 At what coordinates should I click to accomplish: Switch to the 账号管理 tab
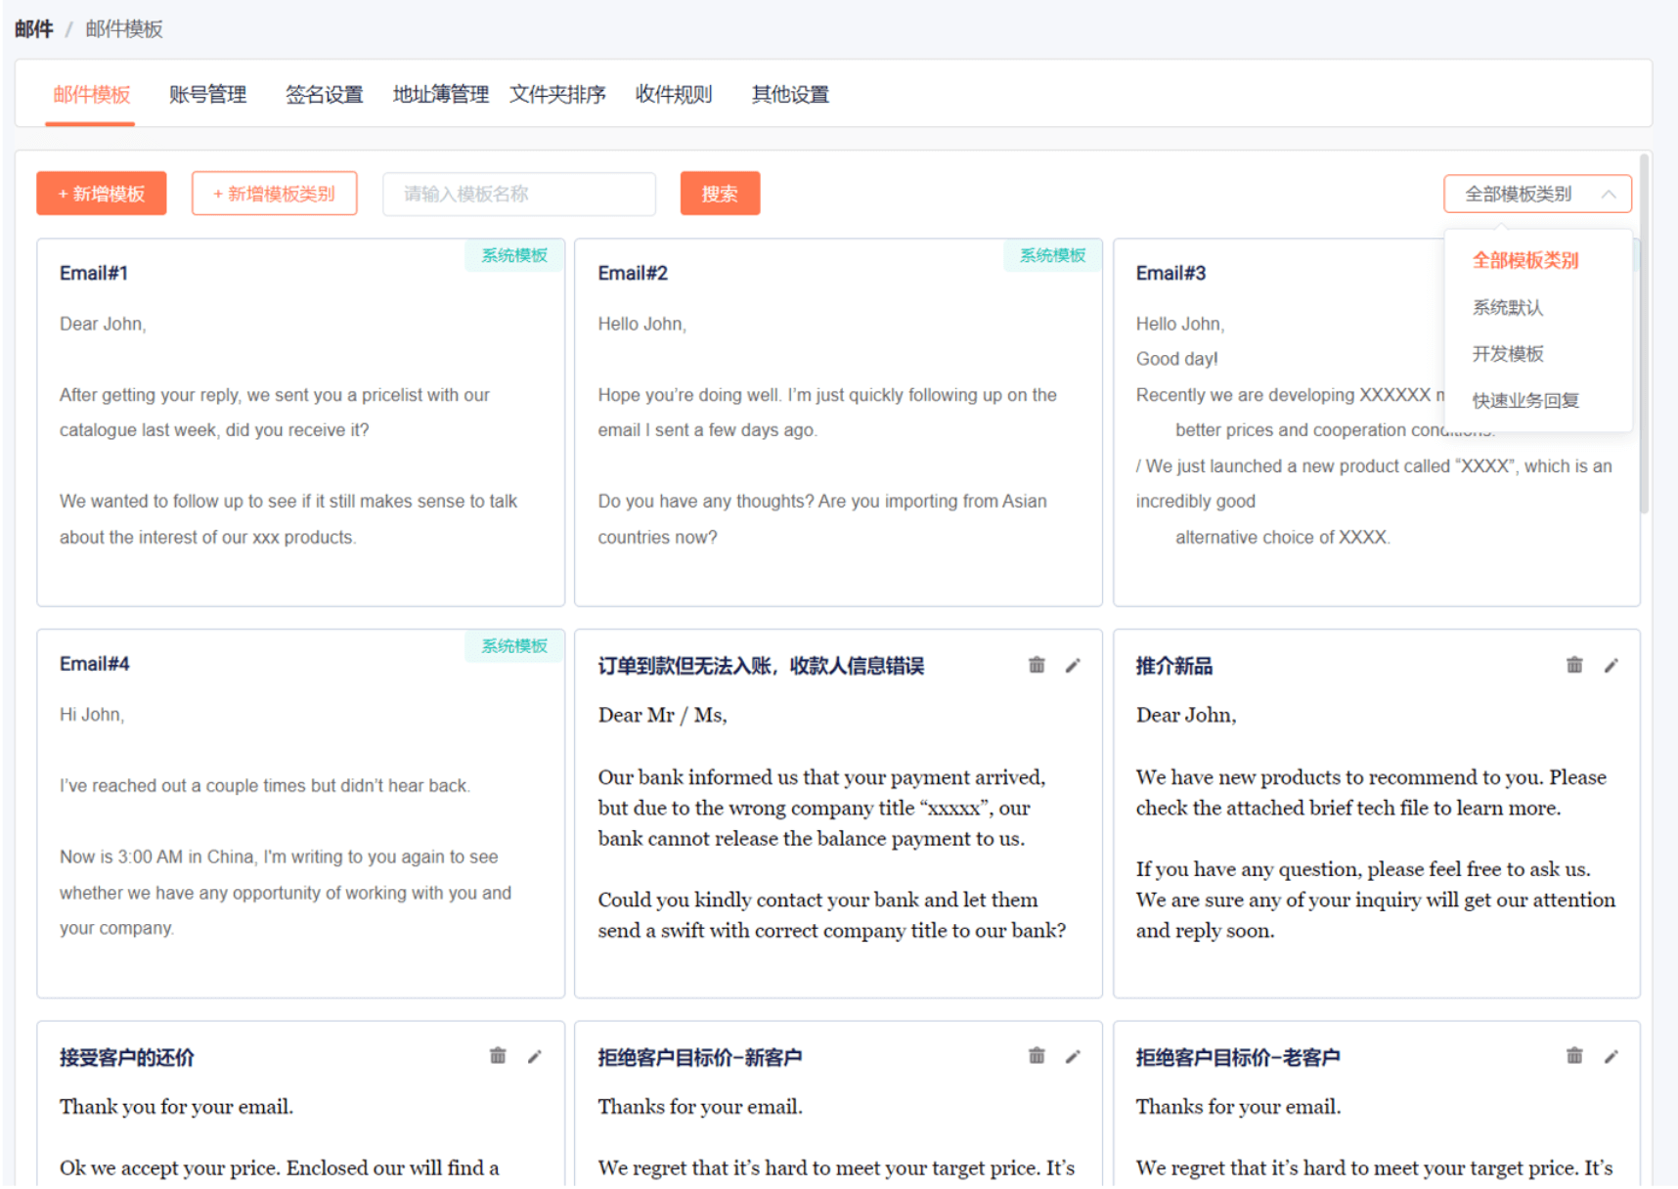click(207, 95)
